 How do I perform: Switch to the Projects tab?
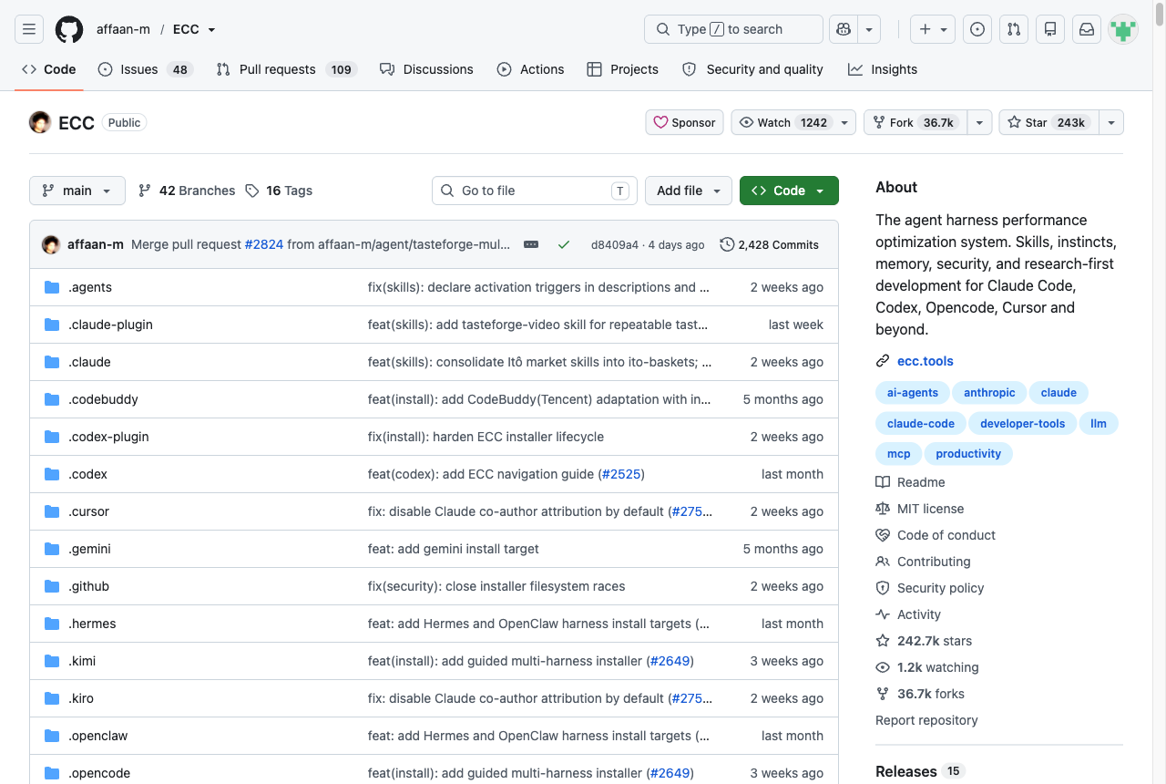click(622, 69)
